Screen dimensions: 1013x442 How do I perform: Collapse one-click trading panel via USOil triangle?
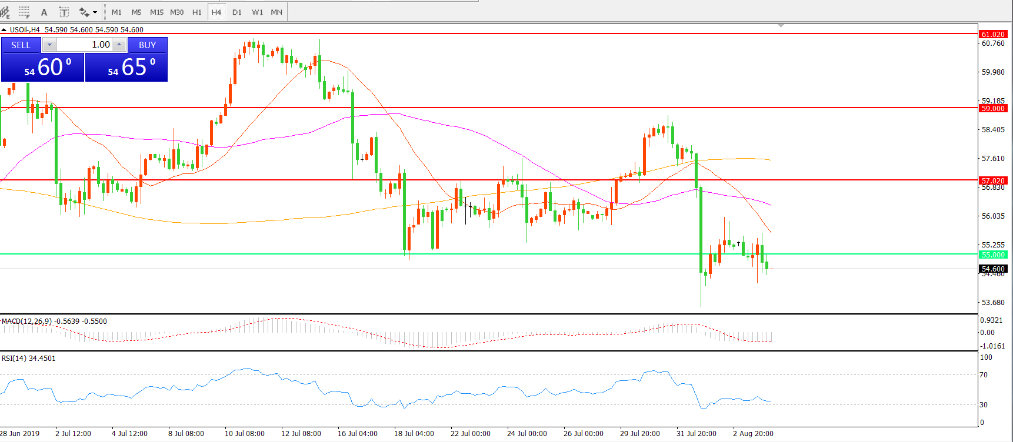coord(4,29)
